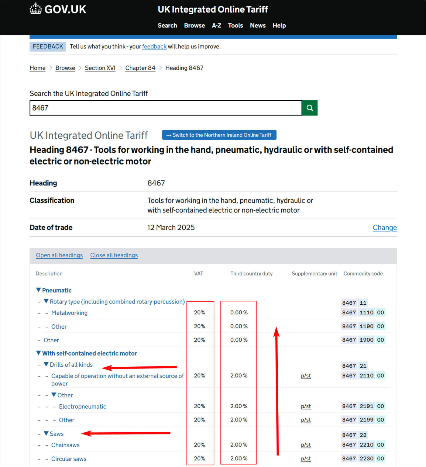Collapse the Saws subheading triangle
Viewport: 426px width, 467px height.
click(x=46, y=433)
